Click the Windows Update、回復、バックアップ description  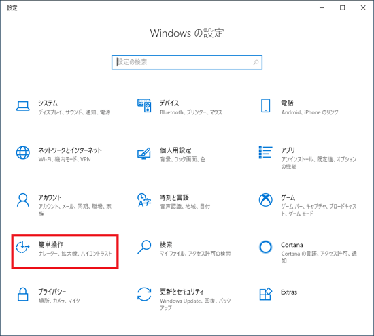tap(195, 304)
